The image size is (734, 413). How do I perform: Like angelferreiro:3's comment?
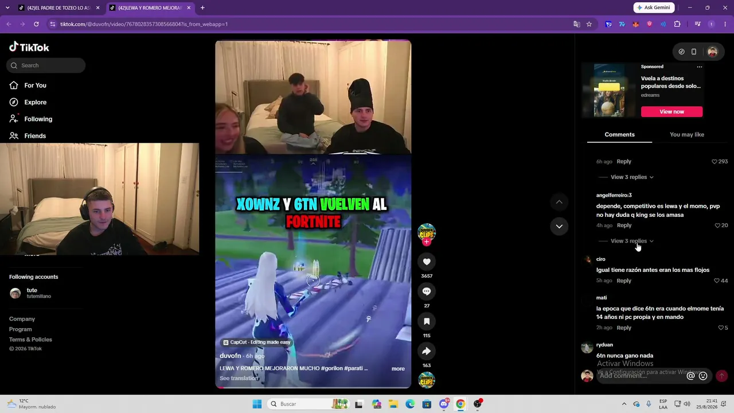click(x=717, y=225)
